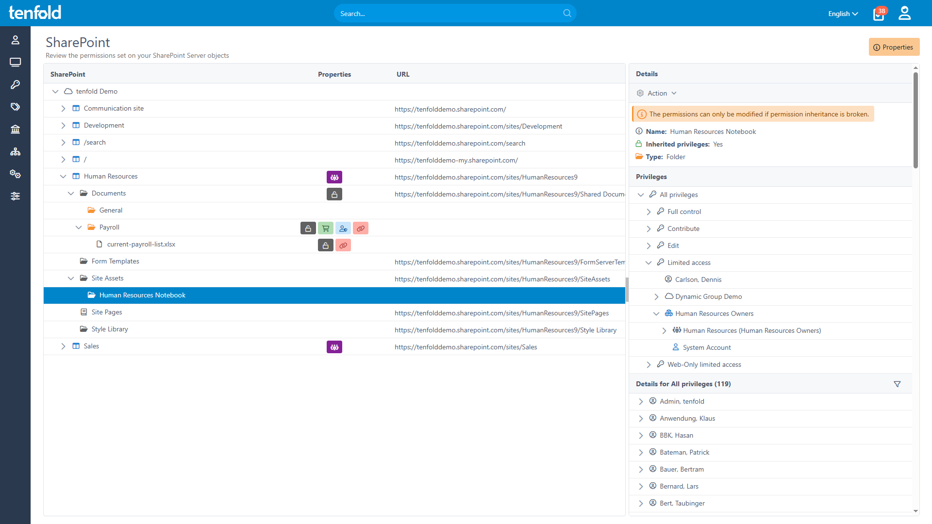Open the key permissions sidebar icon
The width and height of the screenshot is (932, 524).
coord(15,84)
